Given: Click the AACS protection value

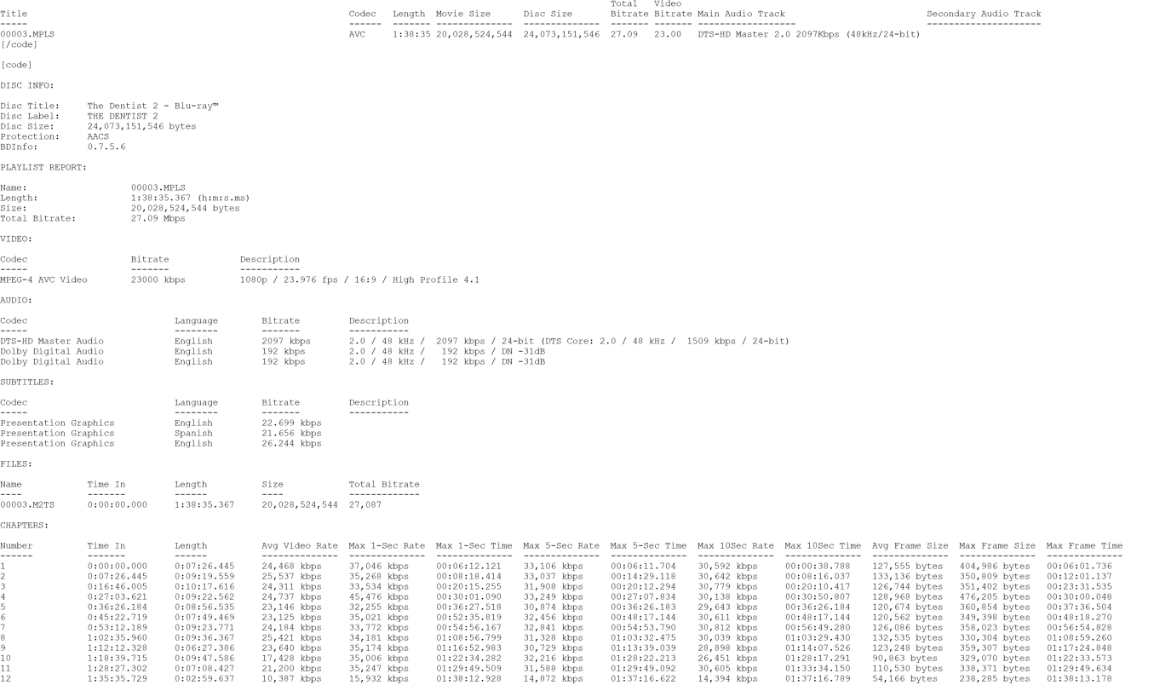Looking at the screenshot, I should pos(98,136).
